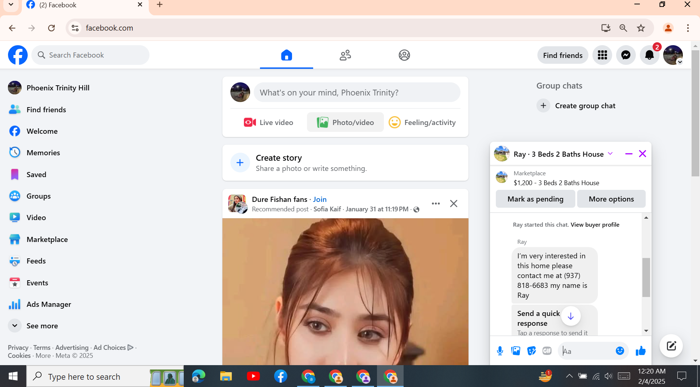
Task: Open the Messenger icon in header
Action: [626, 55]
